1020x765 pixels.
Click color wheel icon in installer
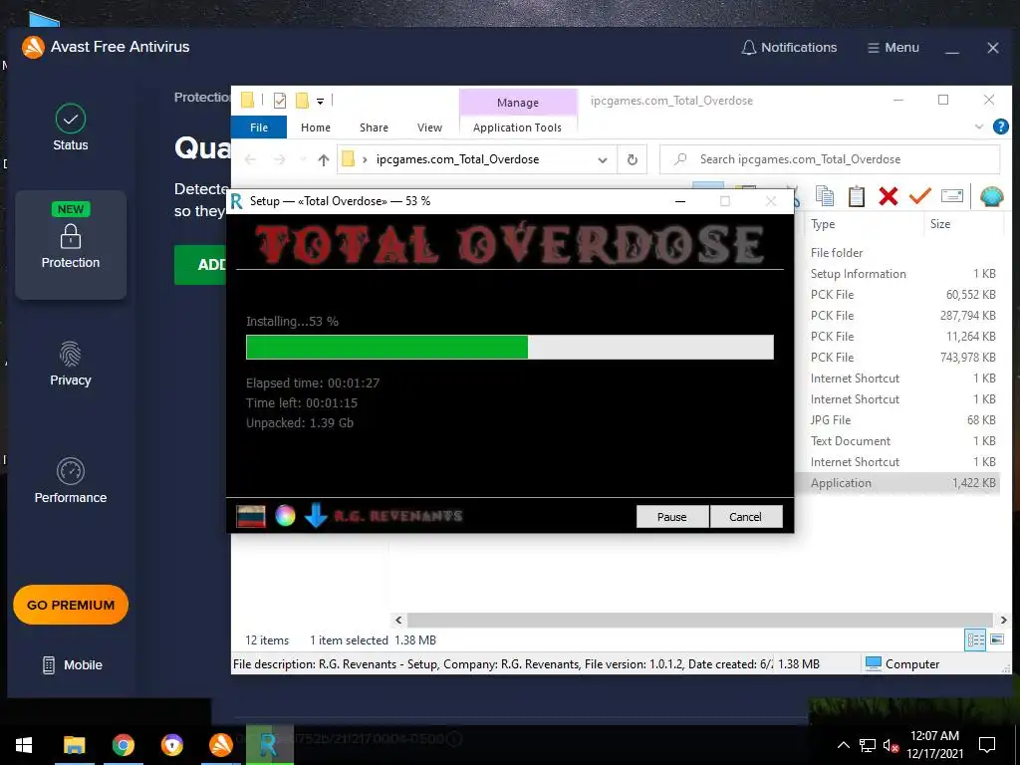285,516
